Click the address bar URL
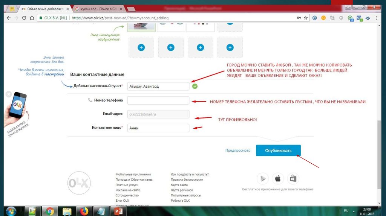The width and height of the screenshot is (386, 216). tap(120, 18)
